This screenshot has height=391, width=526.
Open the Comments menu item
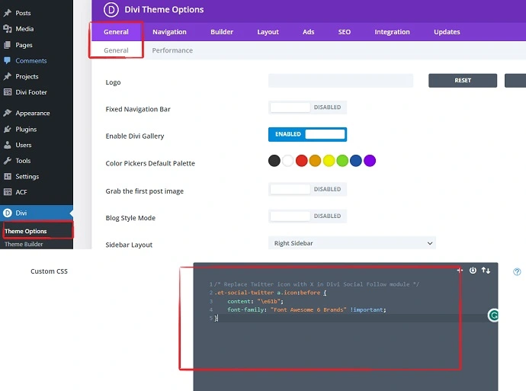click(30, 61)
